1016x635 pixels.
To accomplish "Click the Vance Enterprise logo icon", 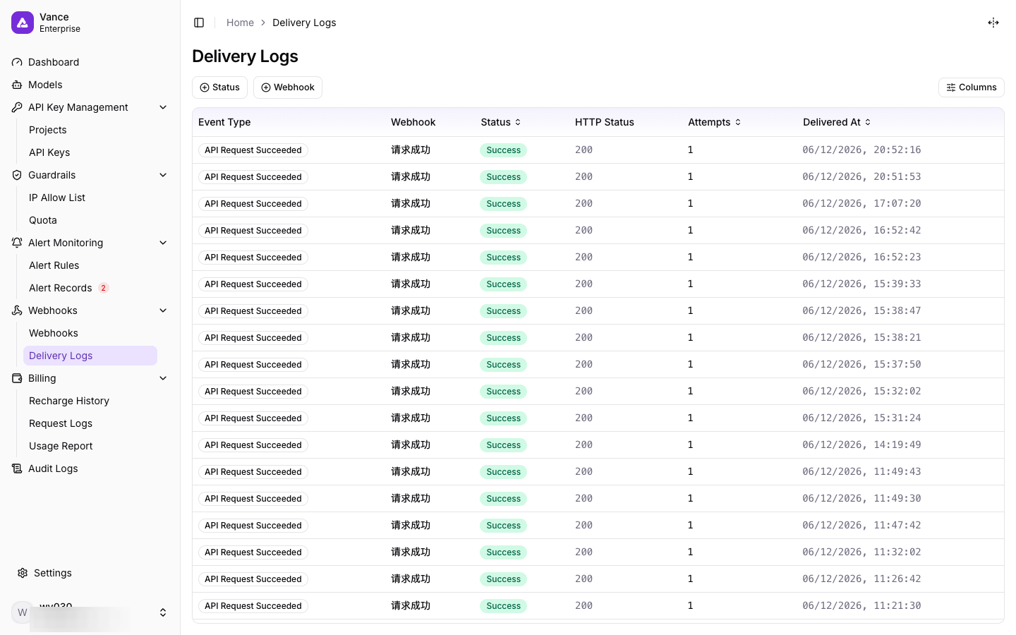I will coord(23,23).
